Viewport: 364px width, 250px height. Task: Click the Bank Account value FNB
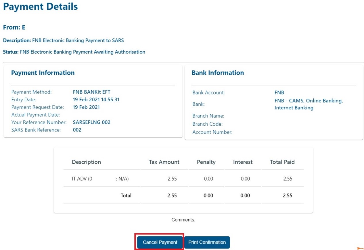(279, 92)
